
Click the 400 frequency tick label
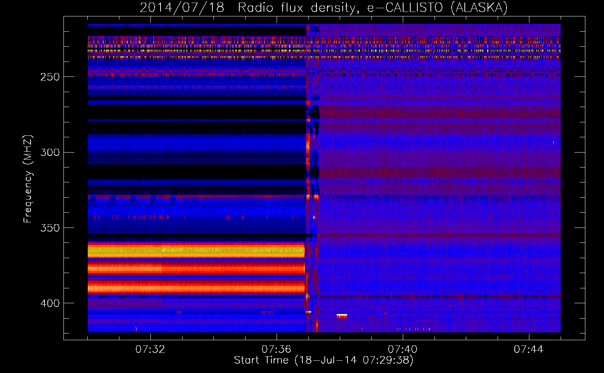coord(50,303)
